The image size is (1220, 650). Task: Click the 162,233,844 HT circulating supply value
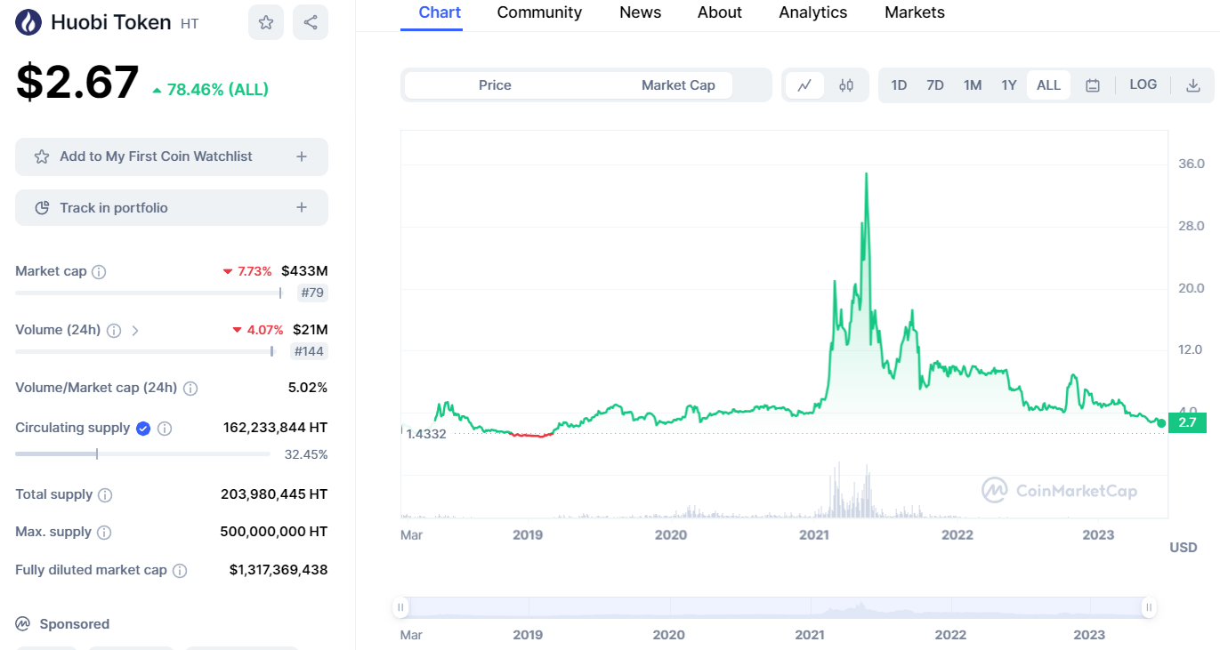(275, 428)
